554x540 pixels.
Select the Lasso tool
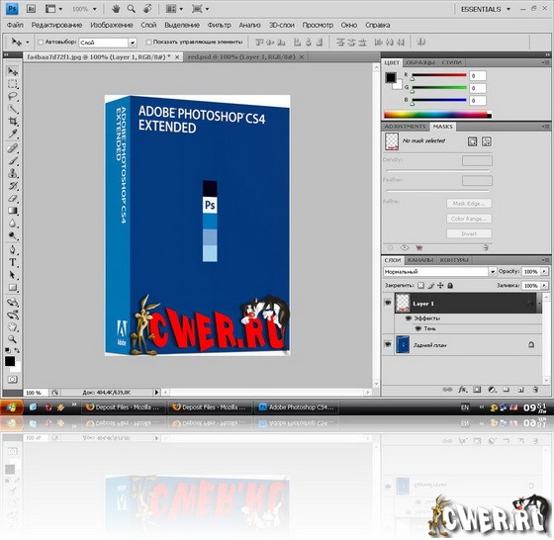point(12,96)
